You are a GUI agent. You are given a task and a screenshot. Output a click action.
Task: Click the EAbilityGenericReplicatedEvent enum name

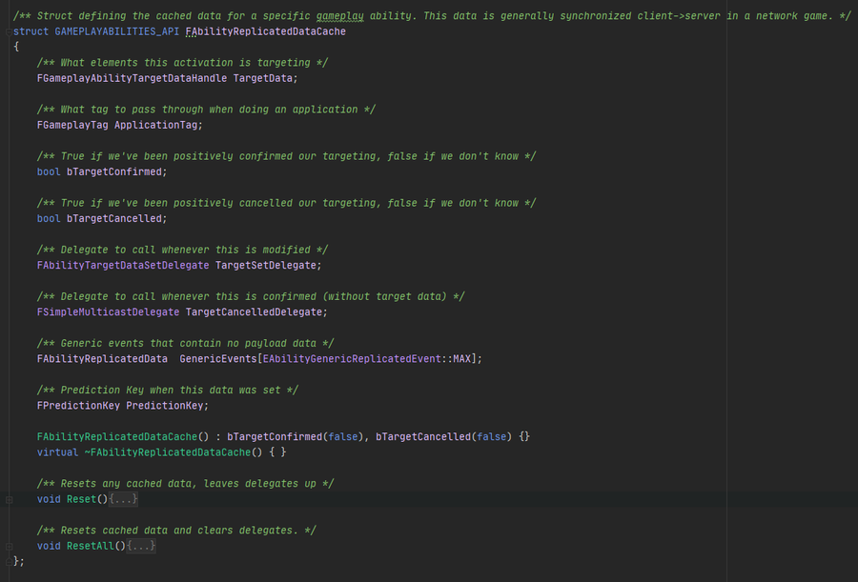(x=352, y=359)
